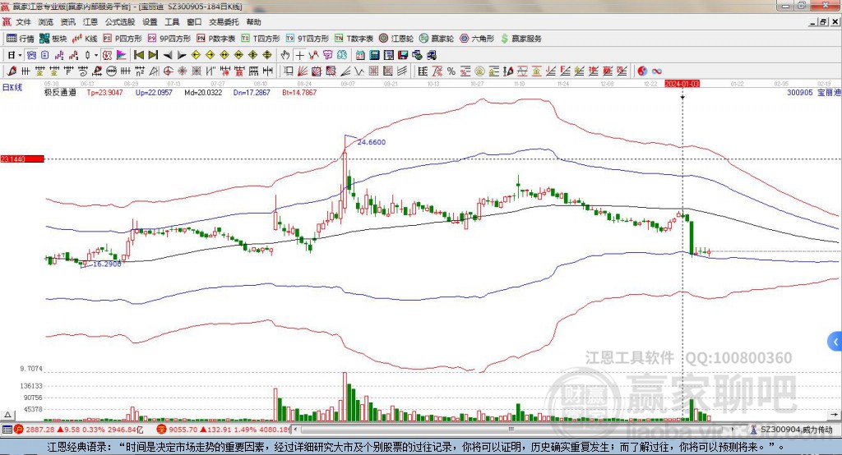Open the calculator icon

(x=374, y=55)
